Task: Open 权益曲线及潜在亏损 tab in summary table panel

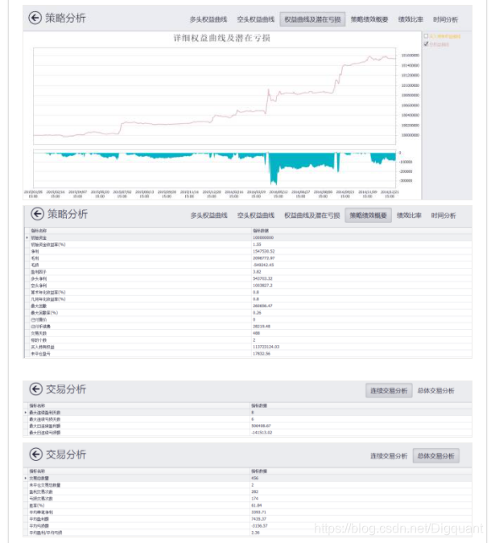Action: coord(312,216)
